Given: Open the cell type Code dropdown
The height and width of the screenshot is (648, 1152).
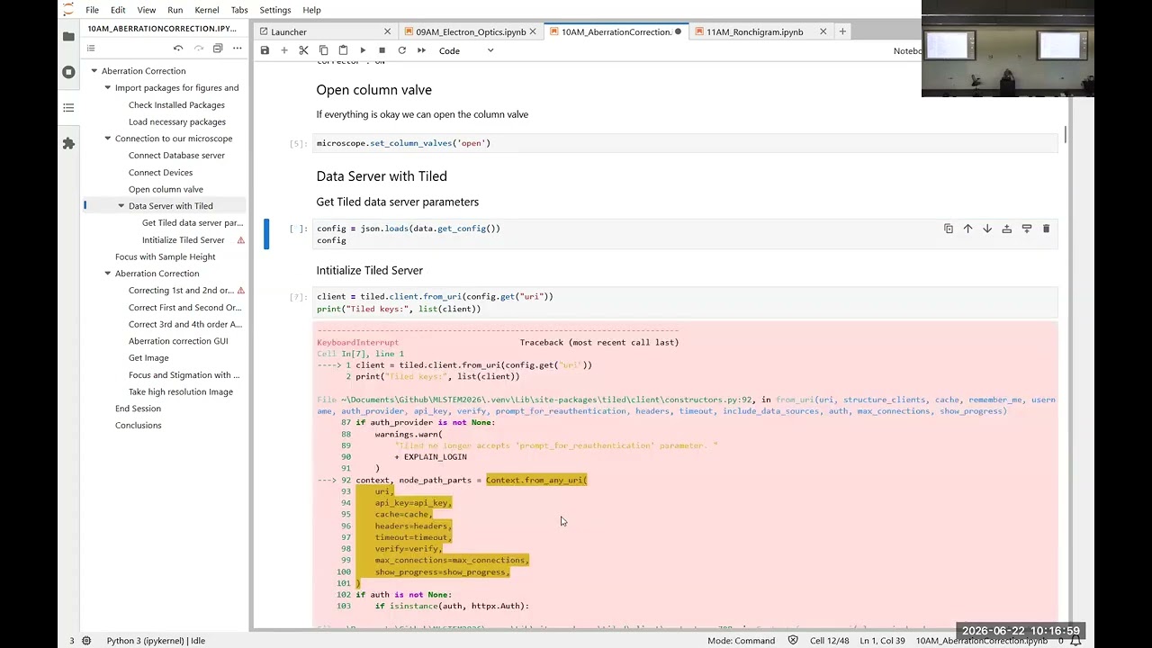Looking at the screenshot, I should click(x=466, y=50).
